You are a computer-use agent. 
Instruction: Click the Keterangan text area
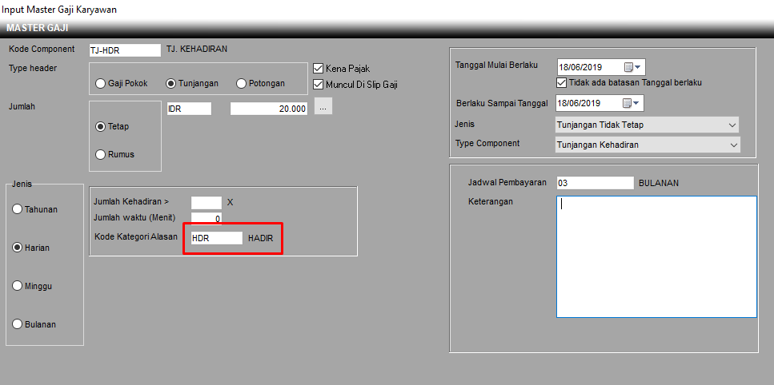click(x=656, y=256)
